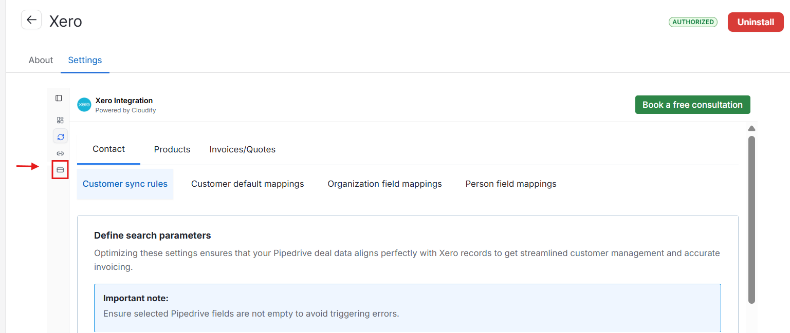The image size is (790, 333).
Task: Select the Settings tab
Action: point(85,60)
